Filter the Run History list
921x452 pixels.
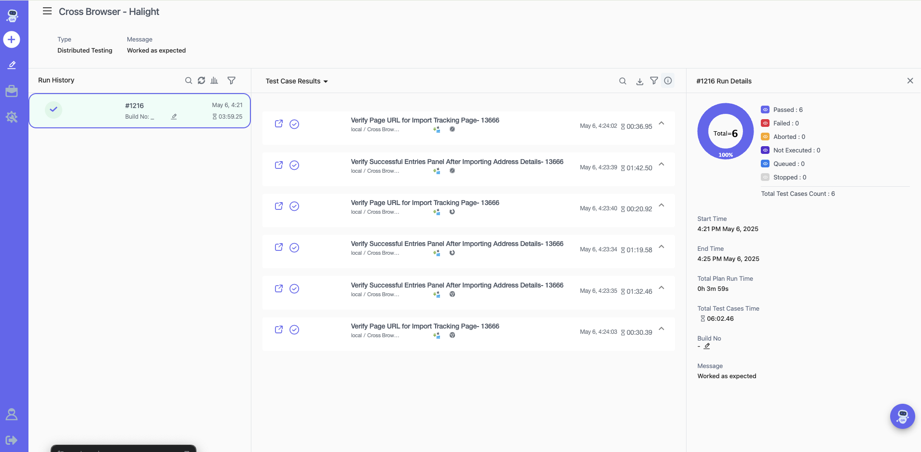tap(232, 81)
